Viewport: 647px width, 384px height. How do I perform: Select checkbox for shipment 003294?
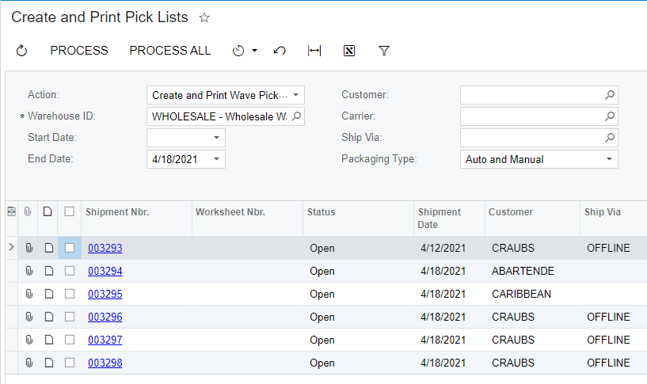click(70, 271)
